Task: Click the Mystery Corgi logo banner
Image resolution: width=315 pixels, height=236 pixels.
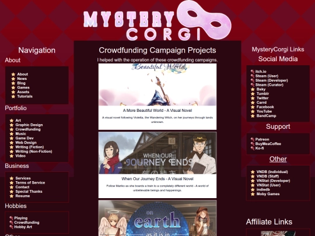Action: 157,20
